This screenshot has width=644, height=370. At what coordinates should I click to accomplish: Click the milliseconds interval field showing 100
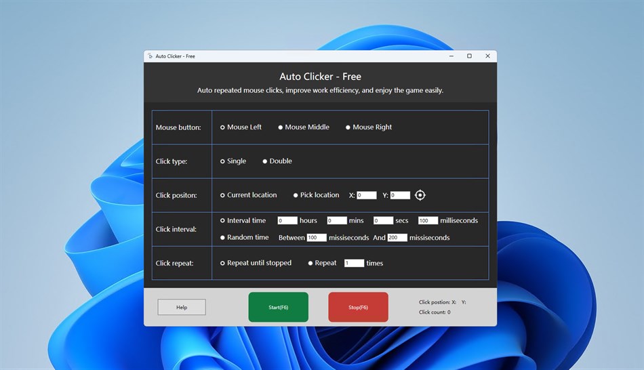point(428,220)
